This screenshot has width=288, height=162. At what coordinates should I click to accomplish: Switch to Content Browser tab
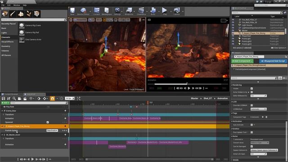[11, 94]
